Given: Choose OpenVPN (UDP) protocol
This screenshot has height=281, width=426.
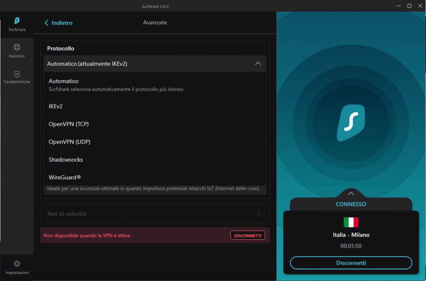Looking at the screenshot, I should click(155, 142).
